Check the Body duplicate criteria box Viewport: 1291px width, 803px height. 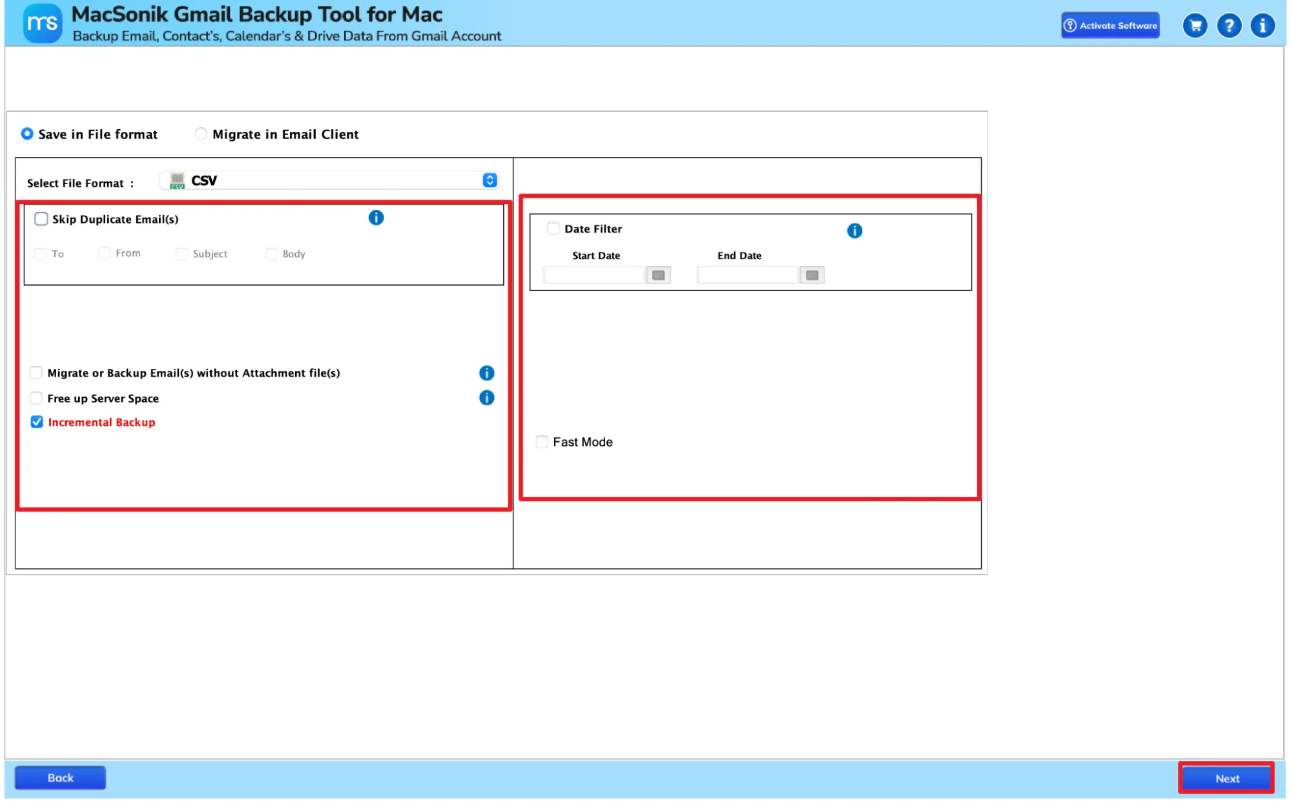click(x=271, y=254)
